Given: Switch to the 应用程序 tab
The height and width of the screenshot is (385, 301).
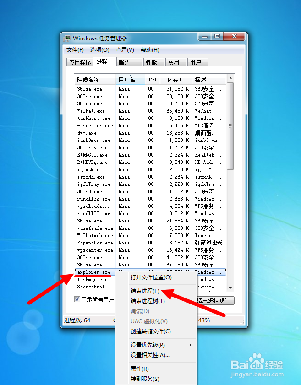Looking at the screenshot, I should pos(80,62).
